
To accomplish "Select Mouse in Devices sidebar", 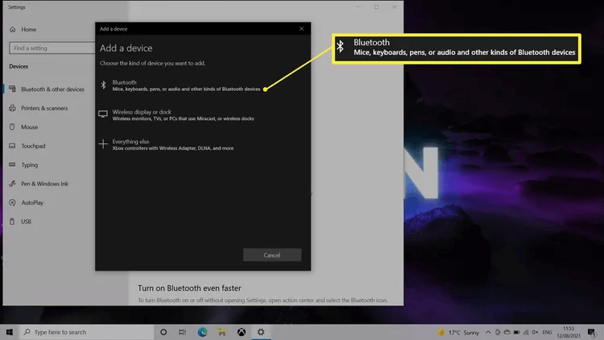I will tap(29, 127).
